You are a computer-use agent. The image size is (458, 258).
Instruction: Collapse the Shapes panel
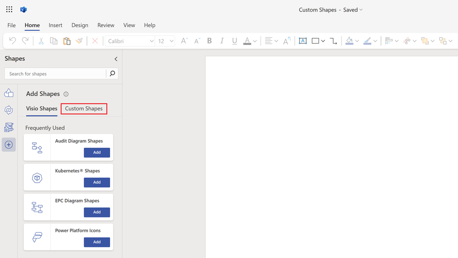[x=116, y=59]
